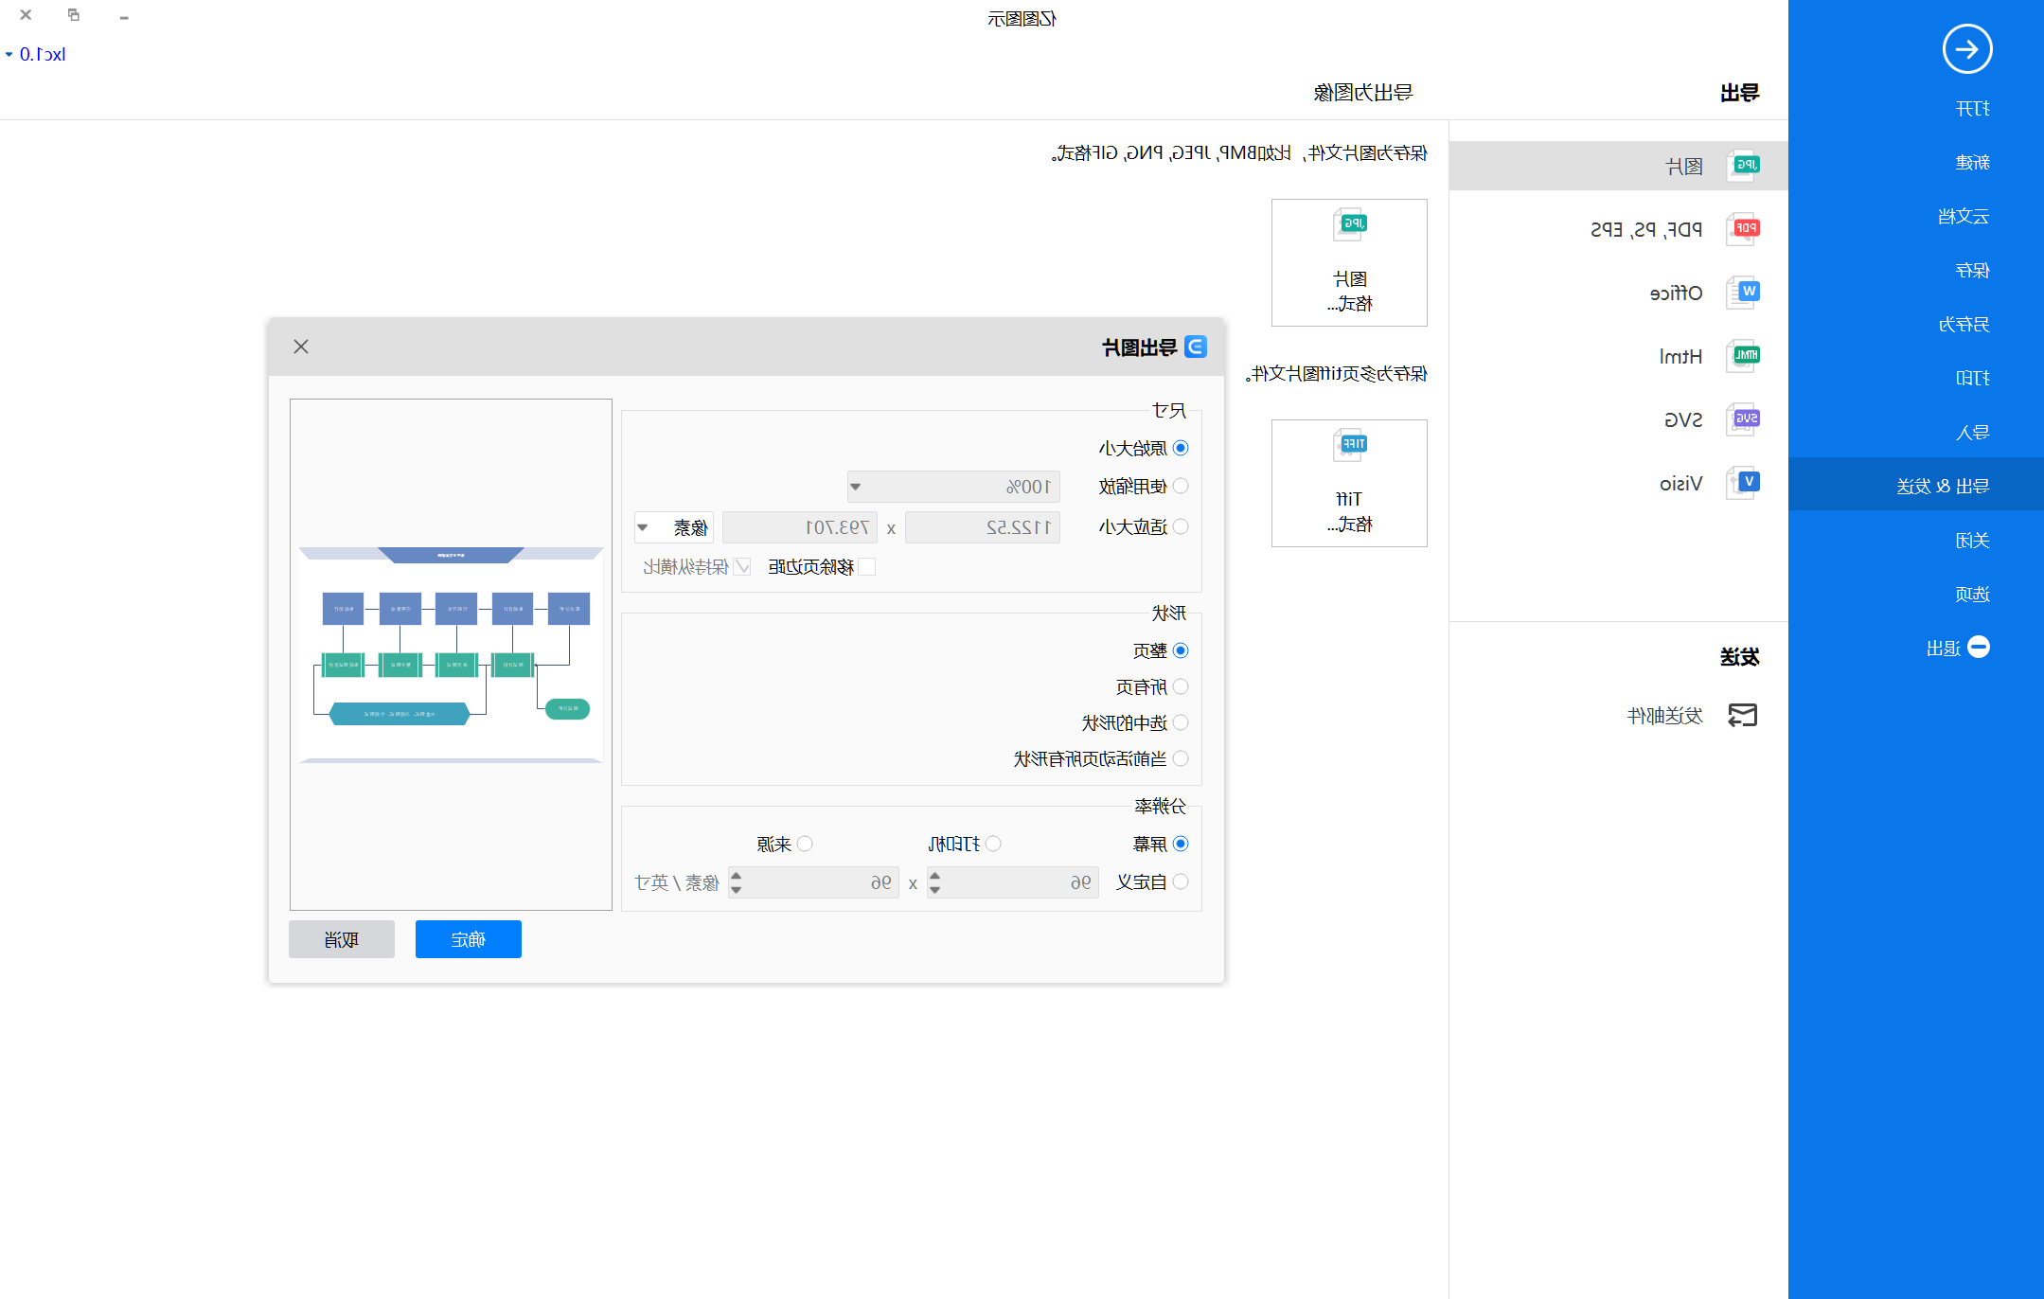The width and height of the screenshot is (2044, 1299).
Task: Select the SVG export icon
Action: pyautogui.click(x=1743, y=418)
